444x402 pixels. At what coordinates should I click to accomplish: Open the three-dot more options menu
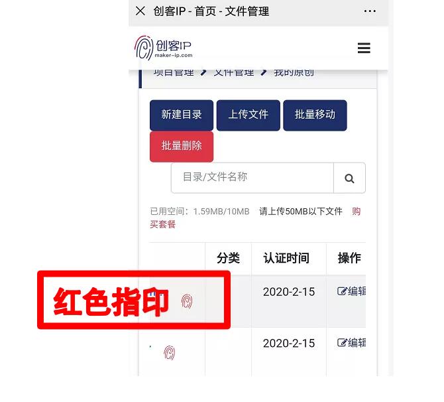point(370,11)
